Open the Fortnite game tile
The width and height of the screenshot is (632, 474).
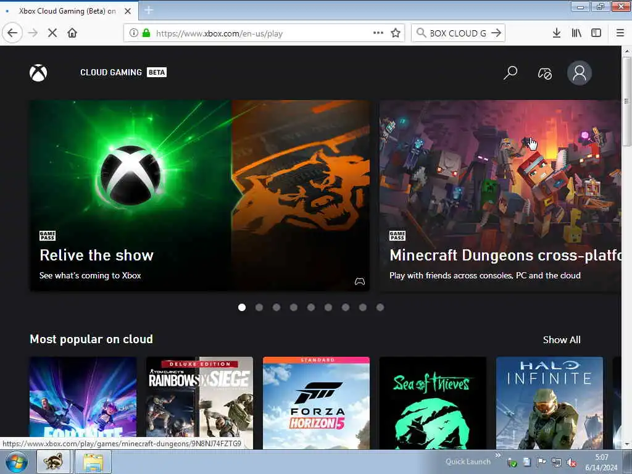coord(83,402)
